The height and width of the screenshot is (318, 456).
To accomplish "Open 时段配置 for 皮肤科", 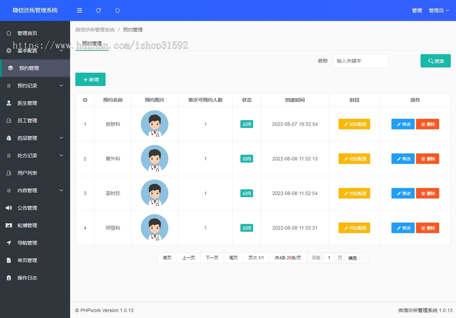I will (x=354, y=124).
